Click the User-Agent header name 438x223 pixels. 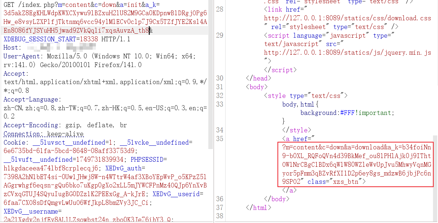pyautogui.click(x=22, y=56)
